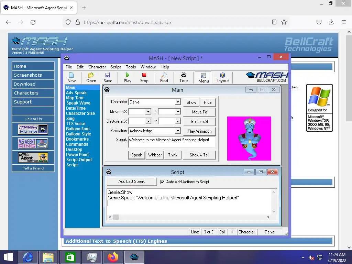The image size is (352, 264).
Task: Click the Open folder toolbar icon
Action: click(x=91, y=77)
